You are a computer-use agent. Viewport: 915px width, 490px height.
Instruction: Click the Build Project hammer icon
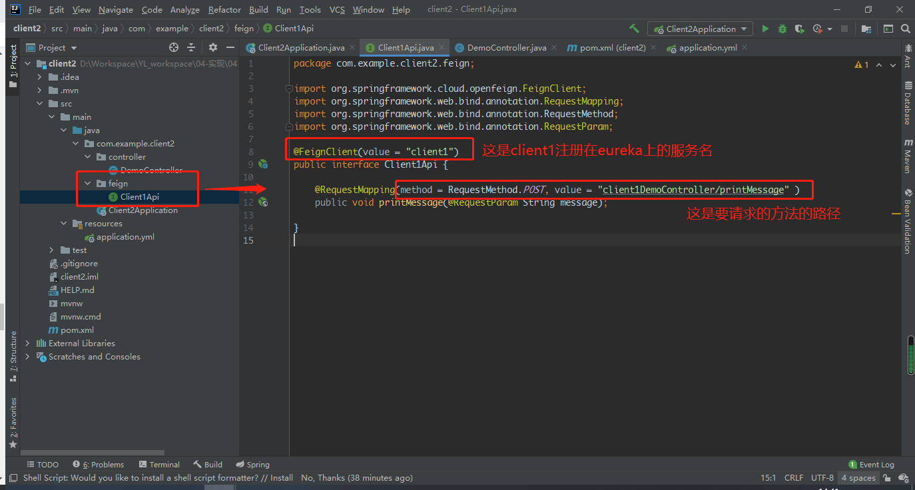click(634, 29)
